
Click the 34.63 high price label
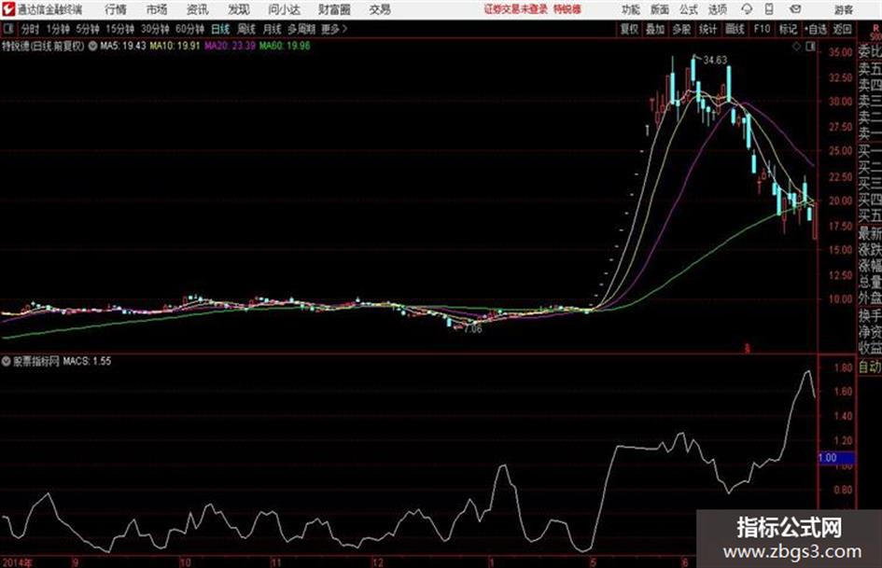(x=715, y=60)
